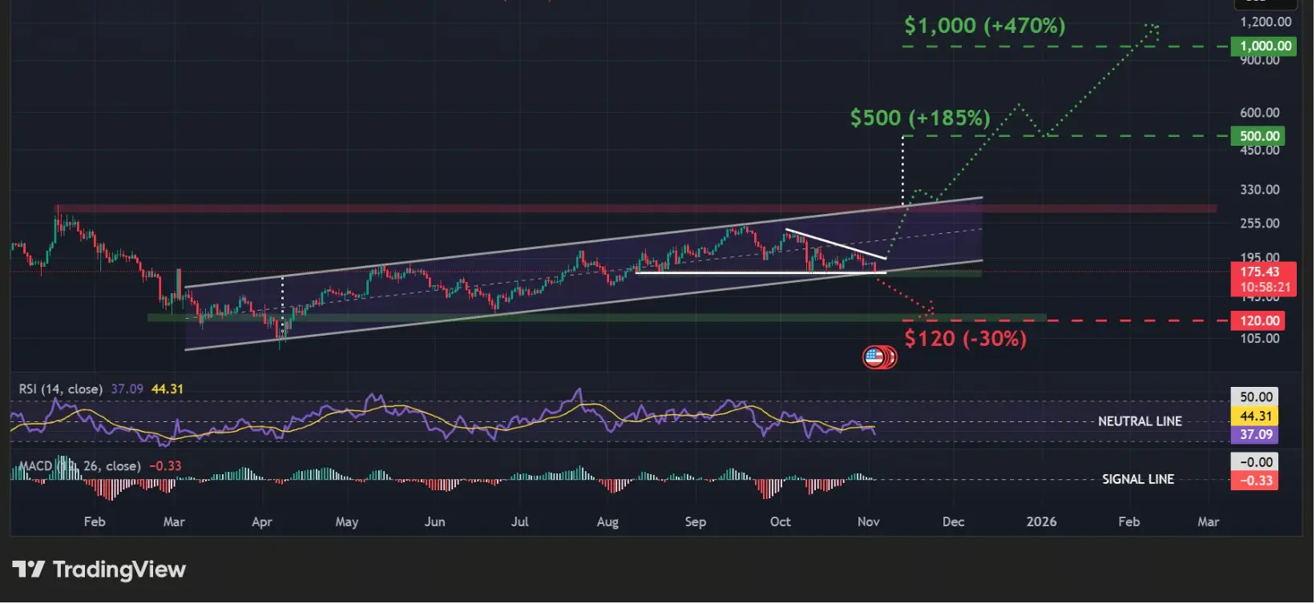Click the bar countdown timer 10:58:21
Viewport: 1316px width, 604px height.
(x=1265, y=288)
